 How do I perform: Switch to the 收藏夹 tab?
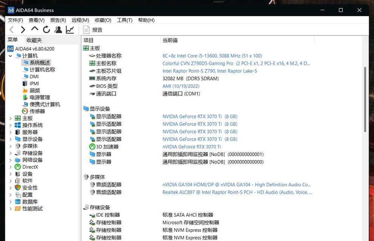pyautogui.click(x=34, y=40)
